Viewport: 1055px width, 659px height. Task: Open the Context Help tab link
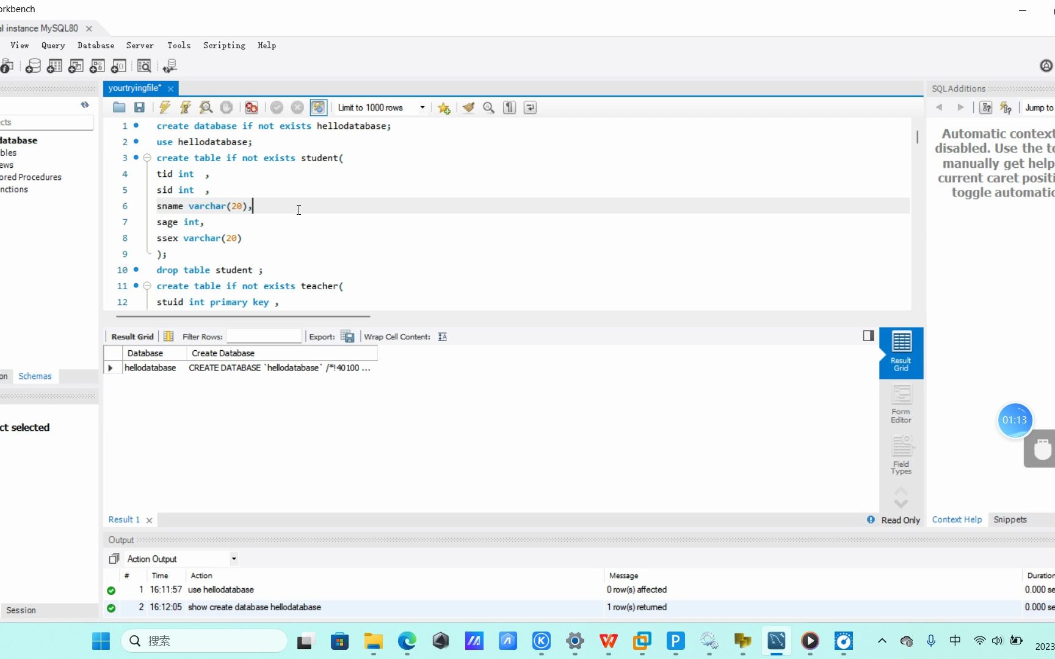coord(957,520)
